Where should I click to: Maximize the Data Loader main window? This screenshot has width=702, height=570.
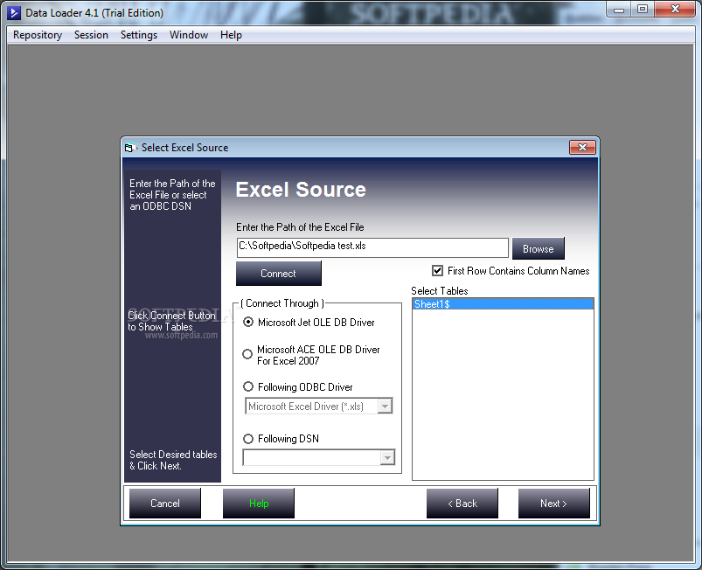pyautogui.click(x=643, y=10)
